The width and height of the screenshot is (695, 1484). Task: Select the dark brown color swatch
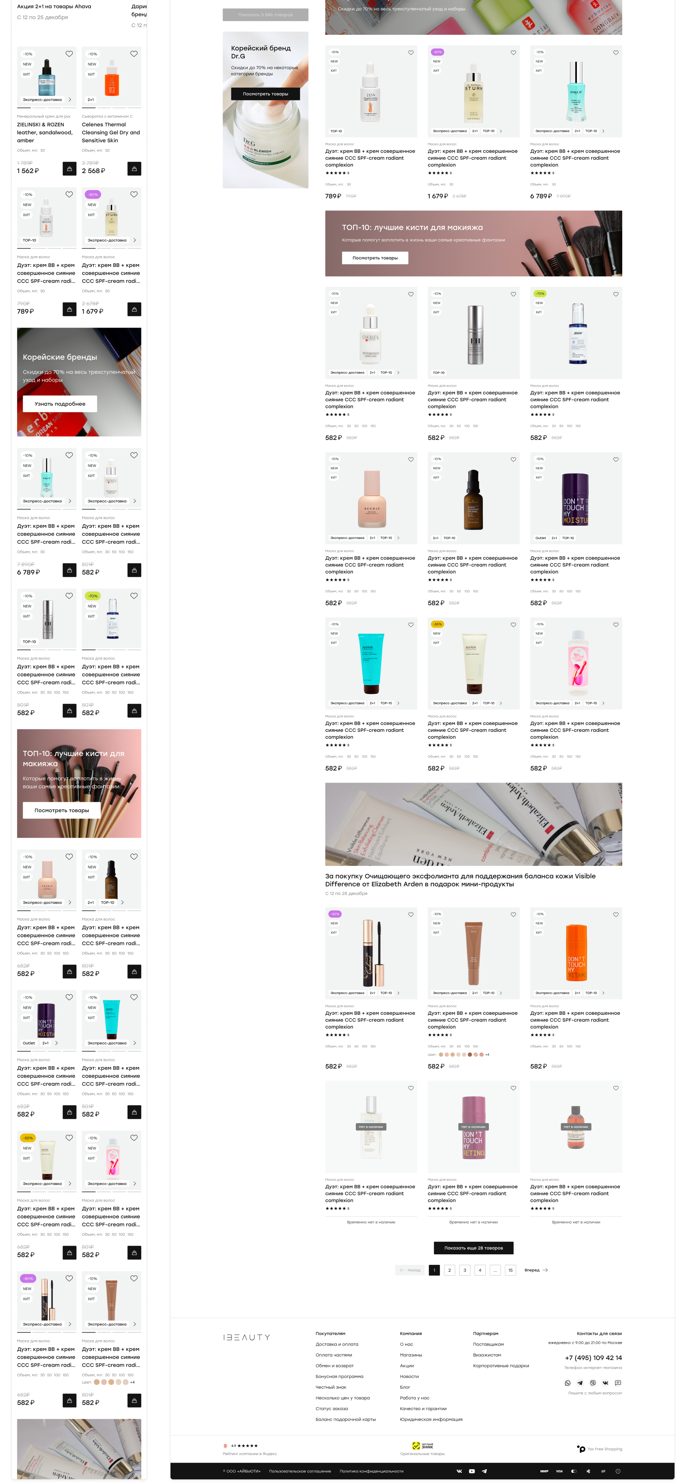pyautogui.click(x=470, y=1054)
